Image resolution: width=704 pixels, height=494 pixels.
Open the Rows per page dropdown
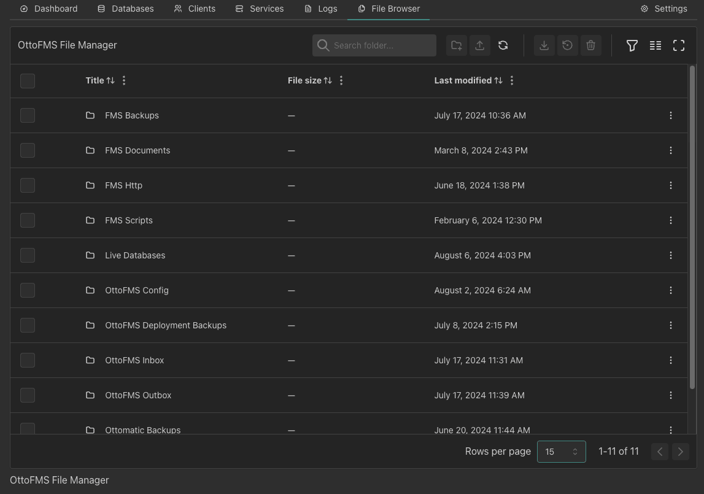pos(561,452)
